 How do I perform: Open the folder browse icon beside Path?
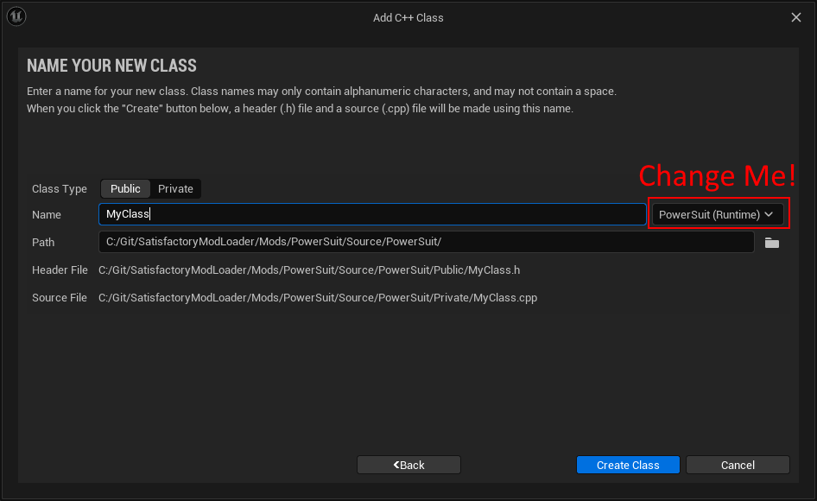tap(772, 243)
